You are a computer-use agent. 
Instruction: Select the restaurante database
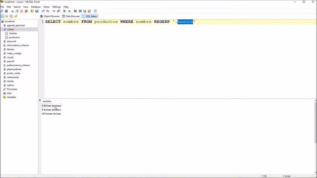13,77
